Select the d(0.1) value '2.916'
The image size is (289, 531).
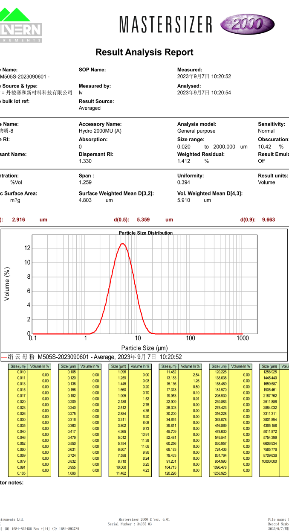[19, 220]
